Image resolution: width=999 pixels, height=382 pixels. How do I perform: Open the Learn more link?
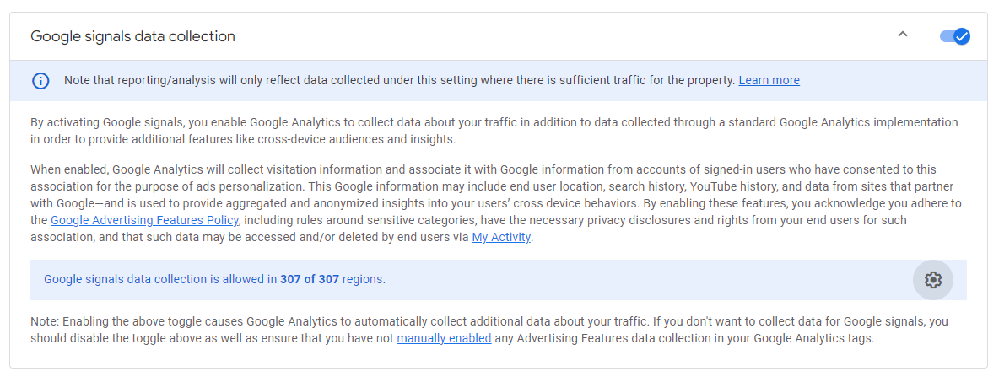click(x=769, y=81)
